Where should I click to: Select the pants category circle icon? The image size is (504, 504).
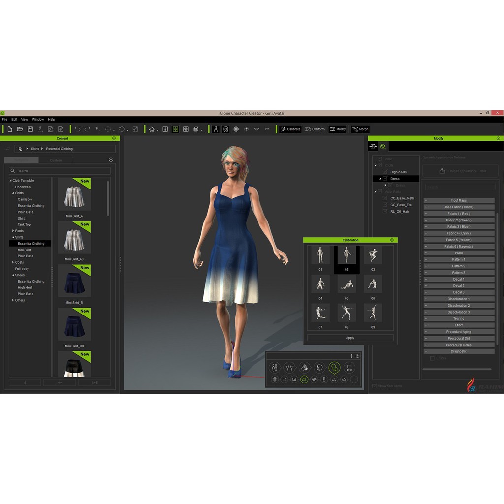coord(294,379)
